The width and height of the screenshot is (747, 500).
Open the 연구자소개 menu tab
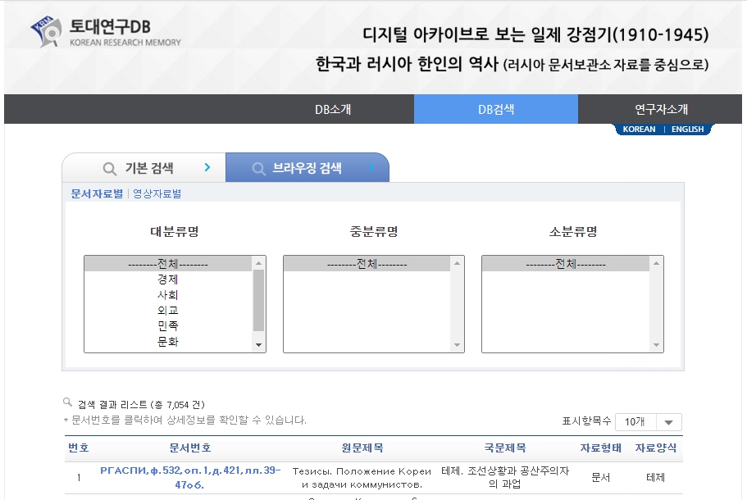(x=661, y=109)
